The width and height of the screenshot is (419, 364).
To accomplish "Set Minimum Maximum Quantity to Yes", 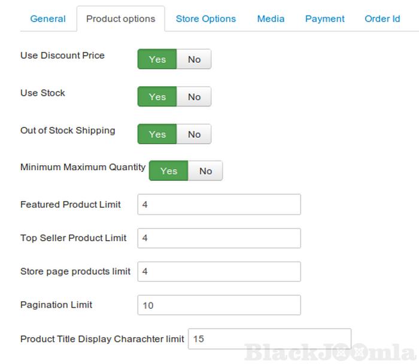I will click(169, 171).
